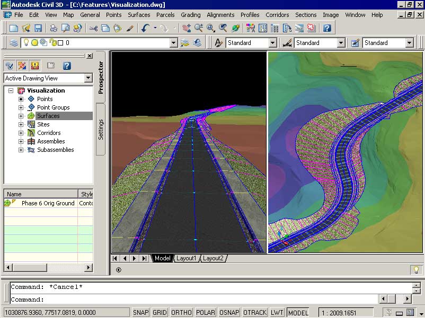Open the Layer Properties Manager icon
425x318 pixels.
[x=14, y=43]
